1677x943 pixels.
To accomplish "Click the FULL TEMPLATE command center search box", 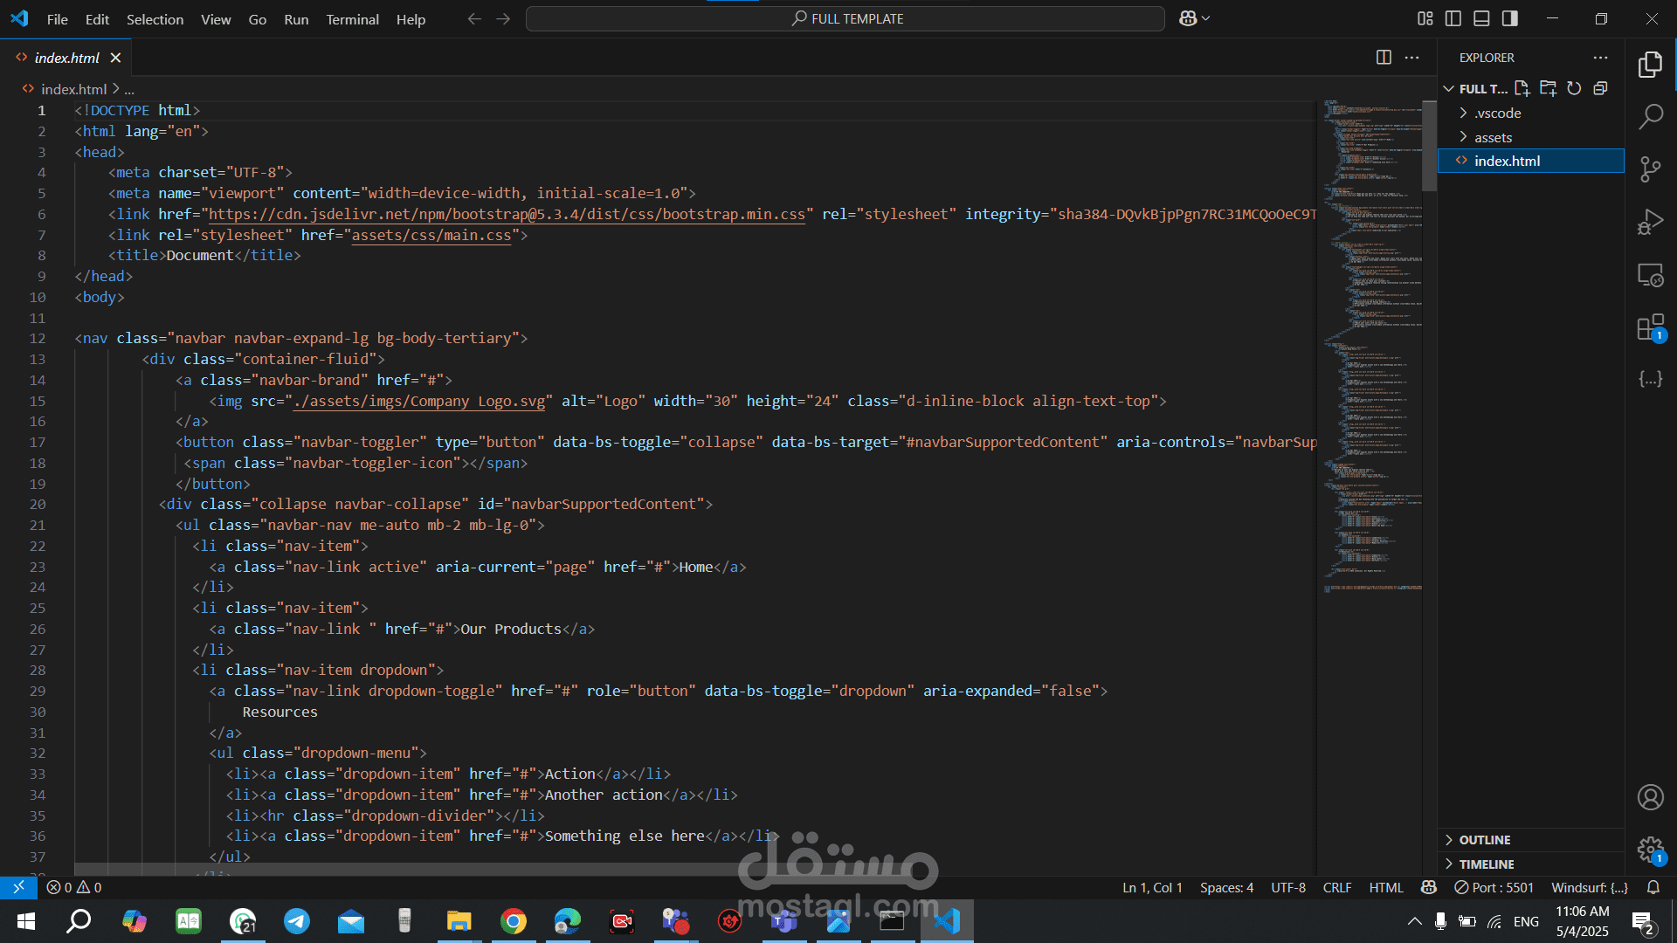I will [x=845, y=18].
